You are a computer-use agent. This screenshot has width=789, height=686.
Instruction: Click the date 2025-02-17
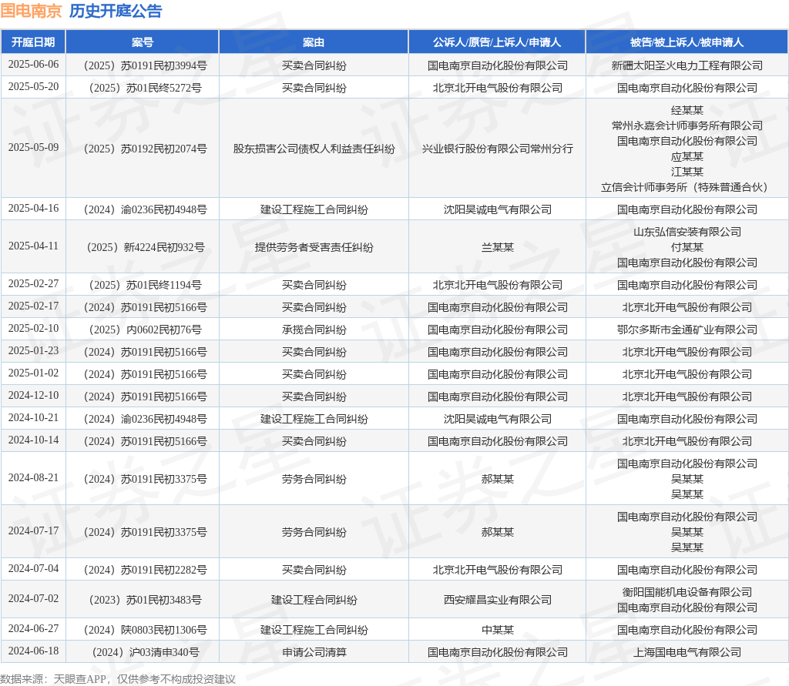pos(33,306)
